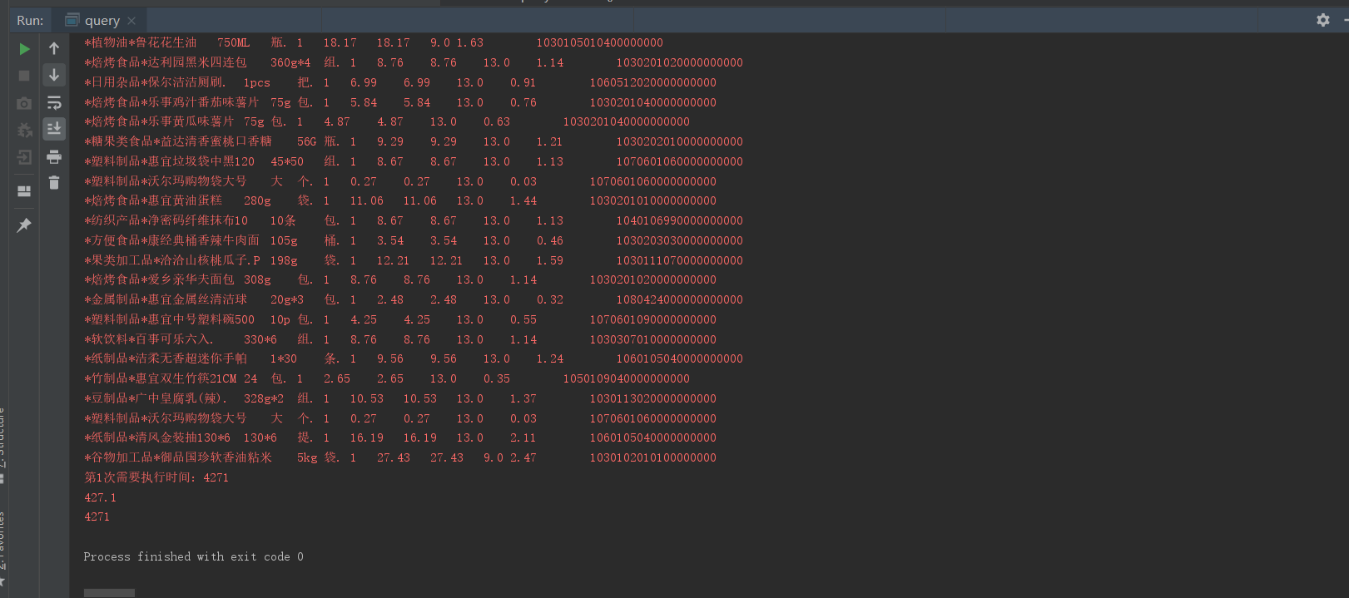
Task: Open Run panel settings gear
Action: [x=1322, y=20]
